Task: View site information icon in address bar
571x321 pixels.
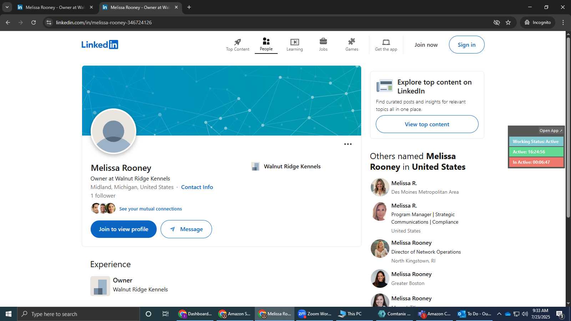Action: pyautogui.click(x=49, y=22)
